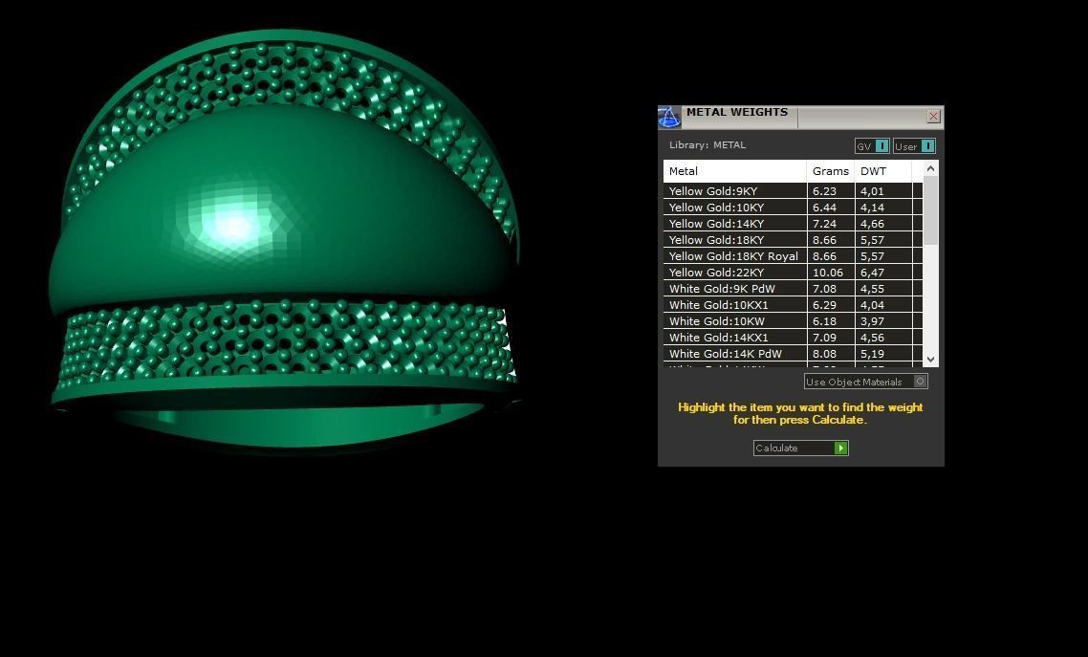The image size is (1088, 657).
Task: Click the 6,47 DWT value
Action: tap(872, 273)
